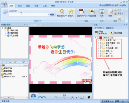Click 导出资源 in the export panel
129x103 pixels.
116,33
